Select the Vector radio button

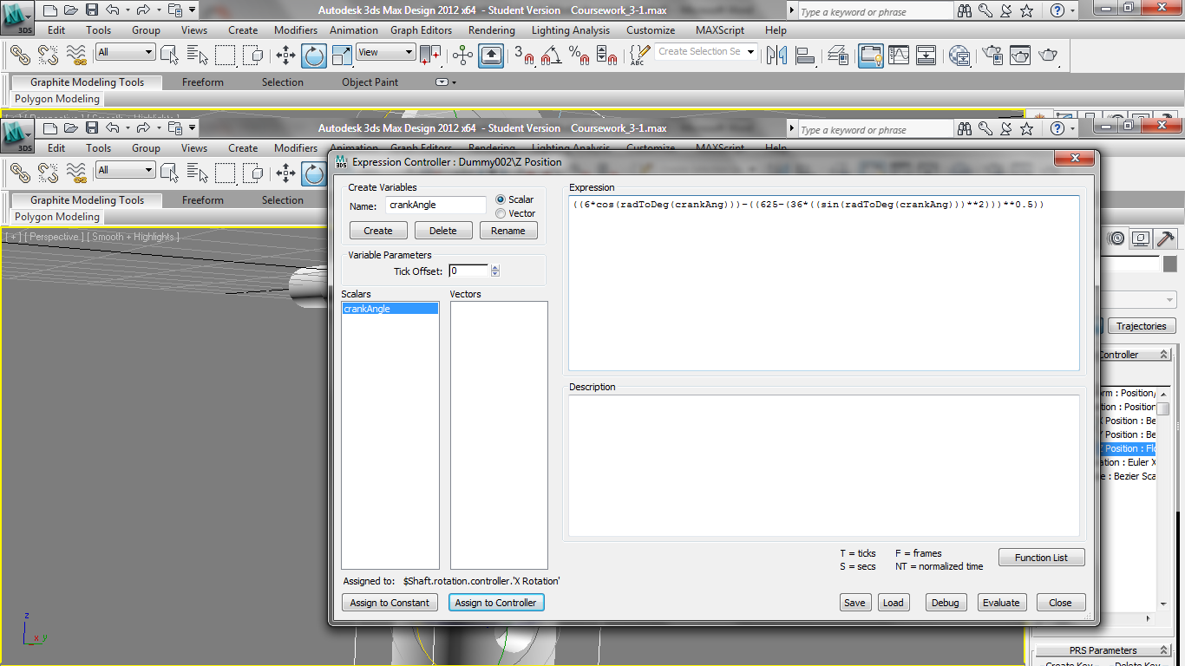[501, 213]
